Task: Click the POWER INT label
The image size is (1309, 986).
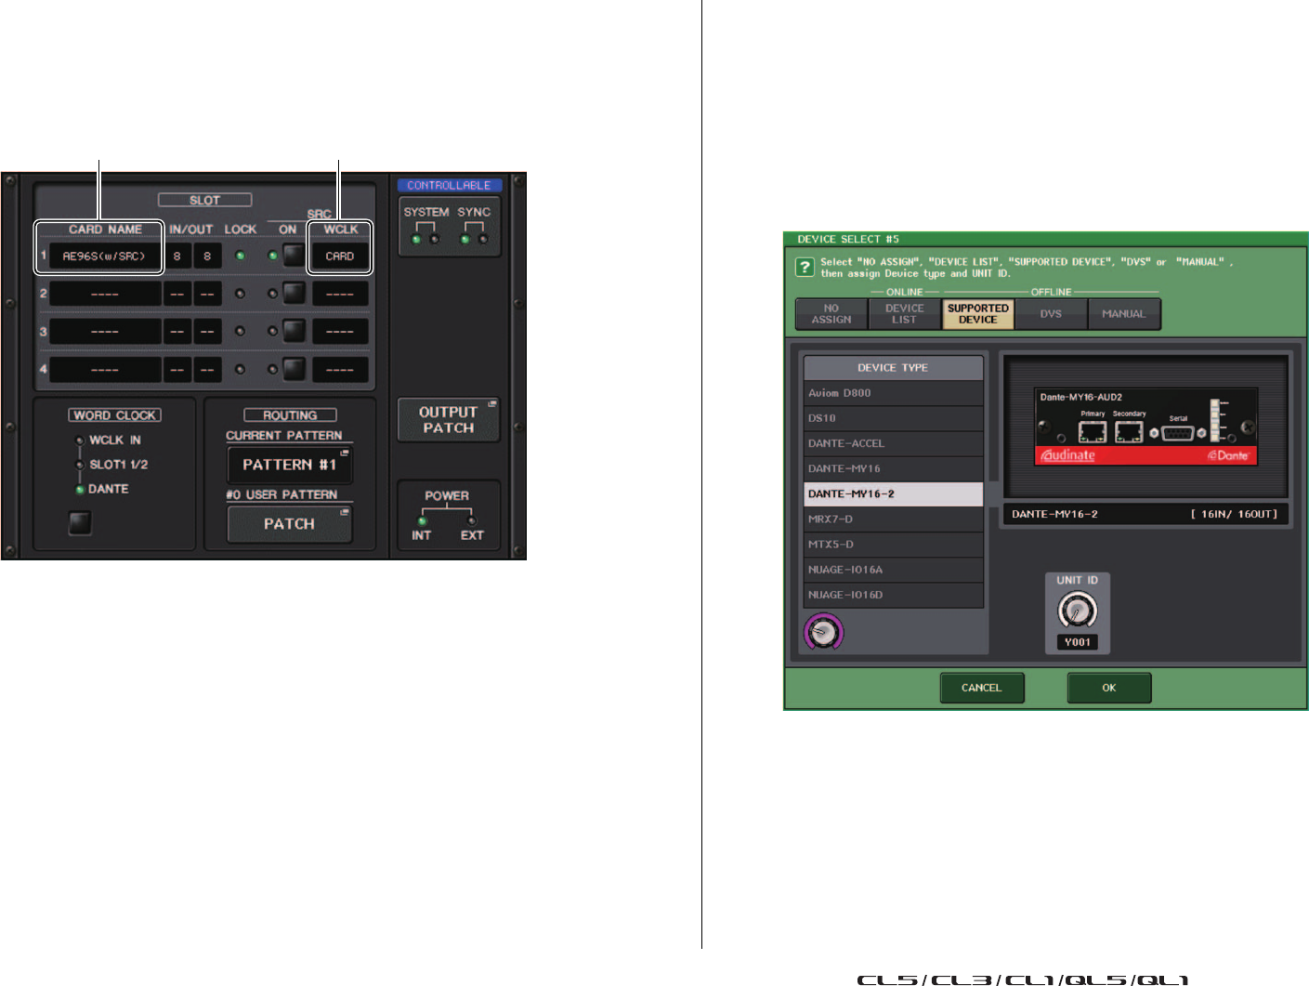Action: pos(422,535)
